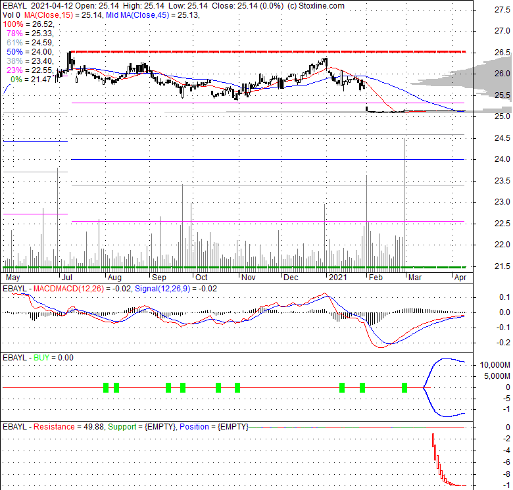Click the 0.1 label on MACD axis

[x=504, y=297]
